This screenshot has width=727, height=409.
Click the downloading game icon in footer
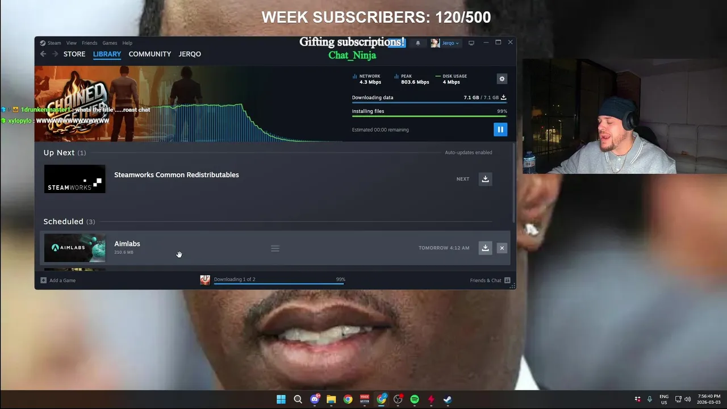[205, 279]
